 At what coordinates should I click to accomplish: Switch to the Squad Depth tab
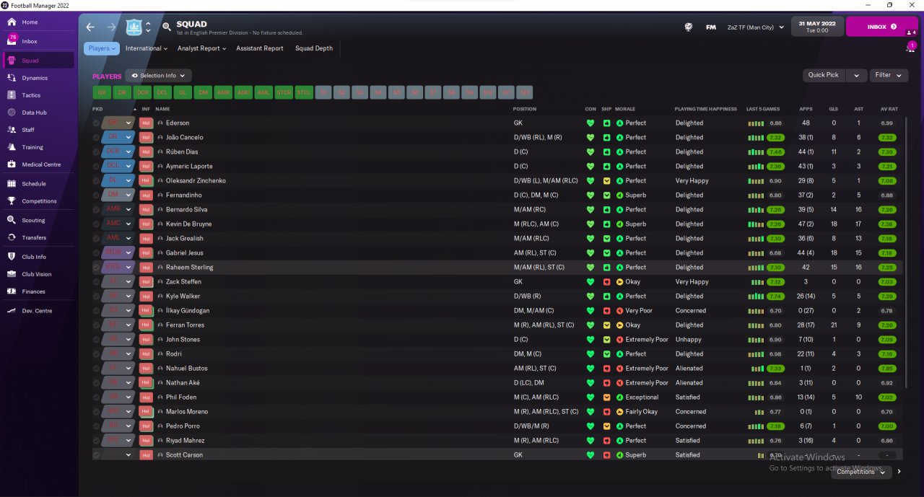tap(314, 48)
